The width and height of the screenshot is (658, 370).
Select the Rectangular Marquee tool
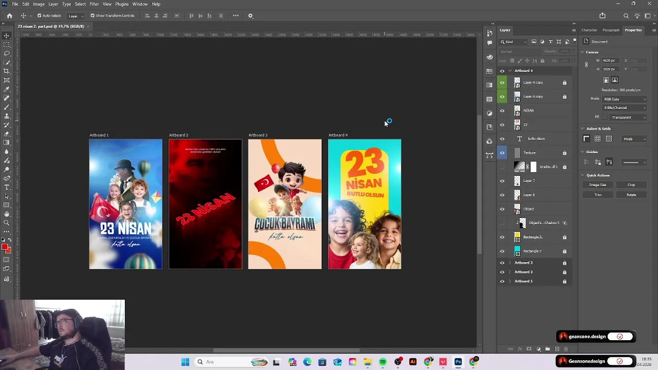(x=7, y=45)
